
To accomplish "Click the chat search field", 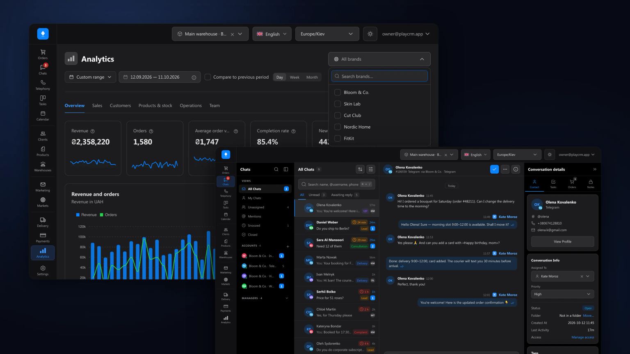I will [x=337, y=184].
